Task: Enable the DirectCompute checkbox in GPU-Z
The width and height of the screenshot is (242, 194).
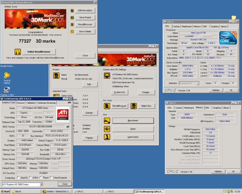Action: (x=51, y=178)
